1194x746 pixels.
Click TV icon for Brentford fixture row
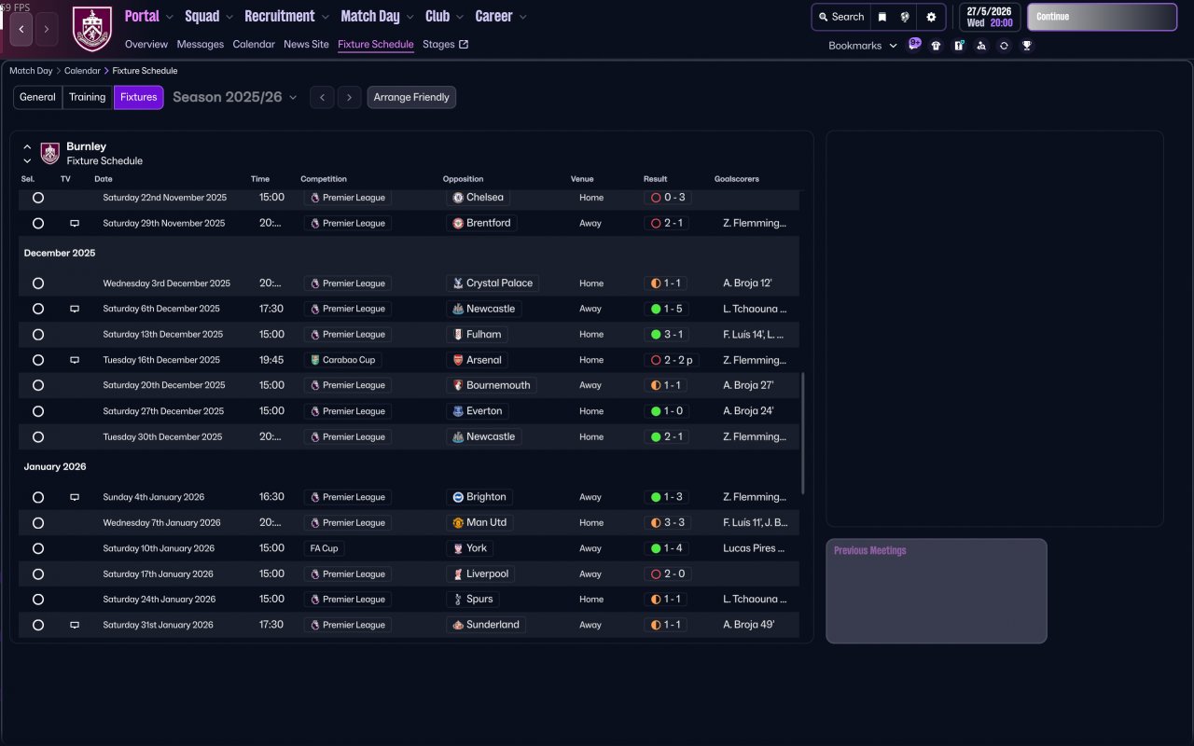pos(75,224)
